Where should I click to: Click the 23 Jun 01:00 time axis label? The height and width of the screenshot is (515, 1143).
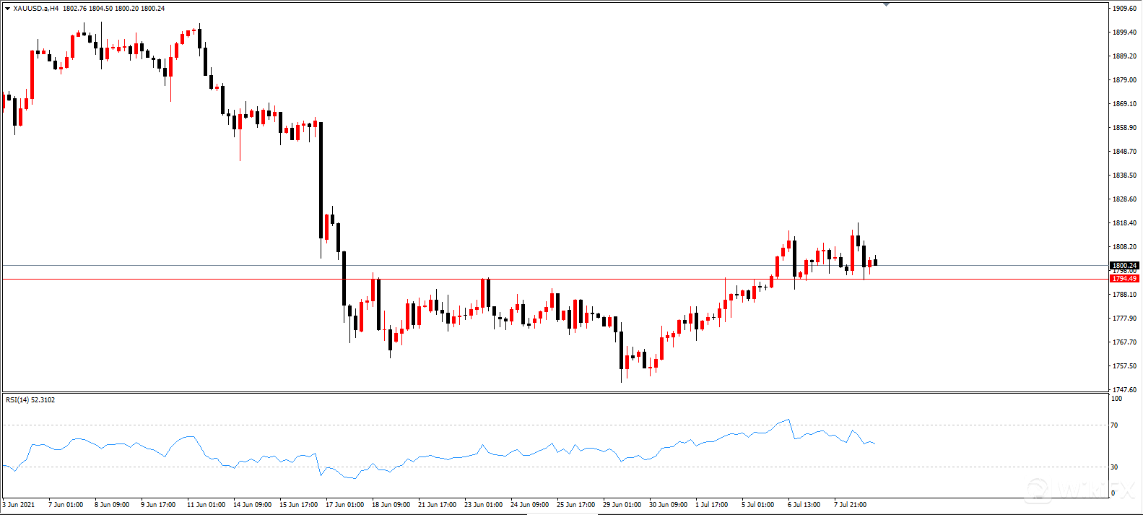click(x=483, y=504)
